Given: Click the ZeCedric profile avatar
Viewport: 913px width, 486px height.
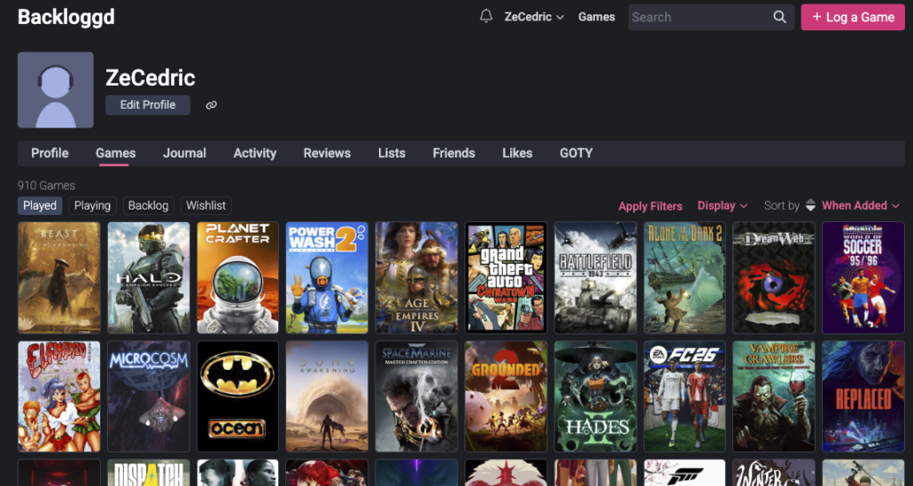Looking at the screenshot, I should tap(55, 90).
